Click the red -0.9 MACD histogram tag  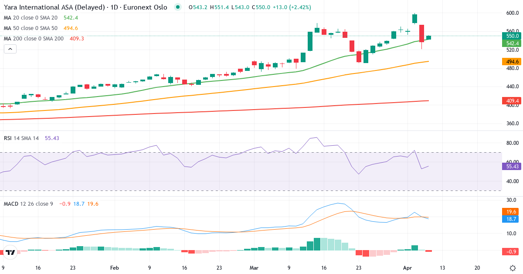click(x=511, y=252)
